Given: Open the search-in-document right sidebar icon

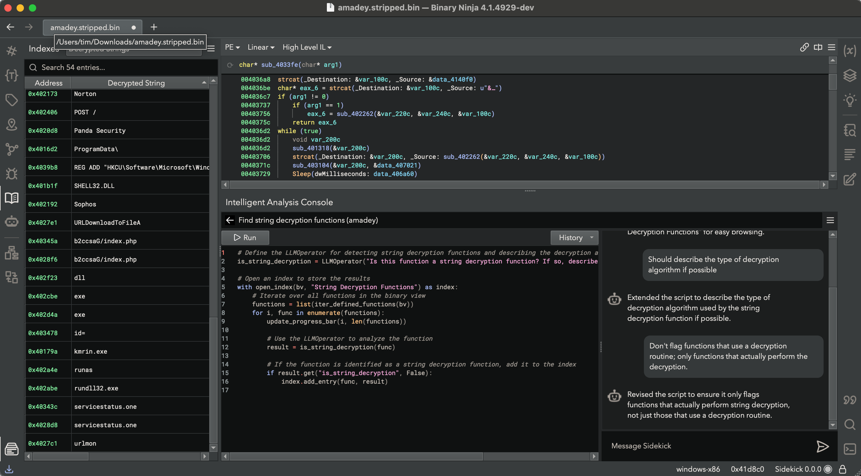Looking at the screenshot, I should (849, 130).
